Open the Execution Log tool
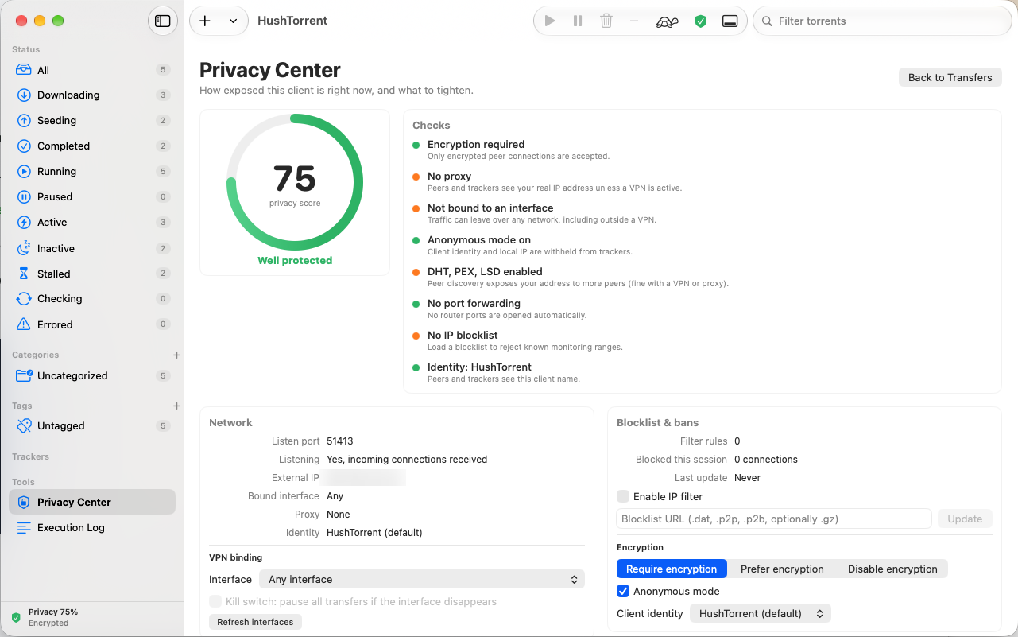The image size is (1018, 637). [x=92, y=527]
